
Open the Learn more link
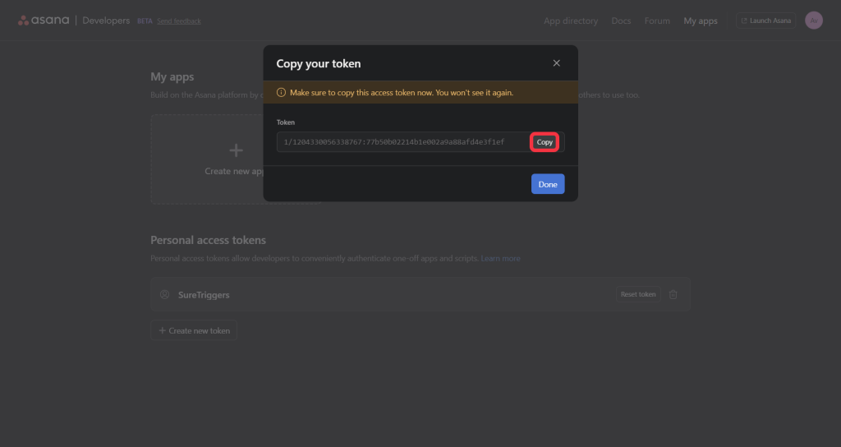tap(500, 259)
